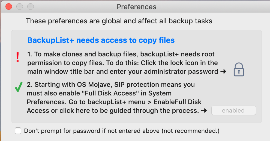Minimize the Preferences window
This screenshot has height=141, width=270.
coord(20,7)
